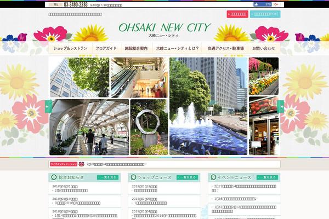
Task: Click the ショップニュース section heading
Action: click(155, 177)
